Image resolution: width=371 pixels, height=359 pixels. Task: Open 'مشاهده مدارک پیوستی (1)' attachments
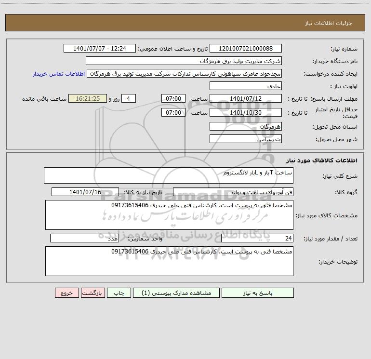point(176,293)
